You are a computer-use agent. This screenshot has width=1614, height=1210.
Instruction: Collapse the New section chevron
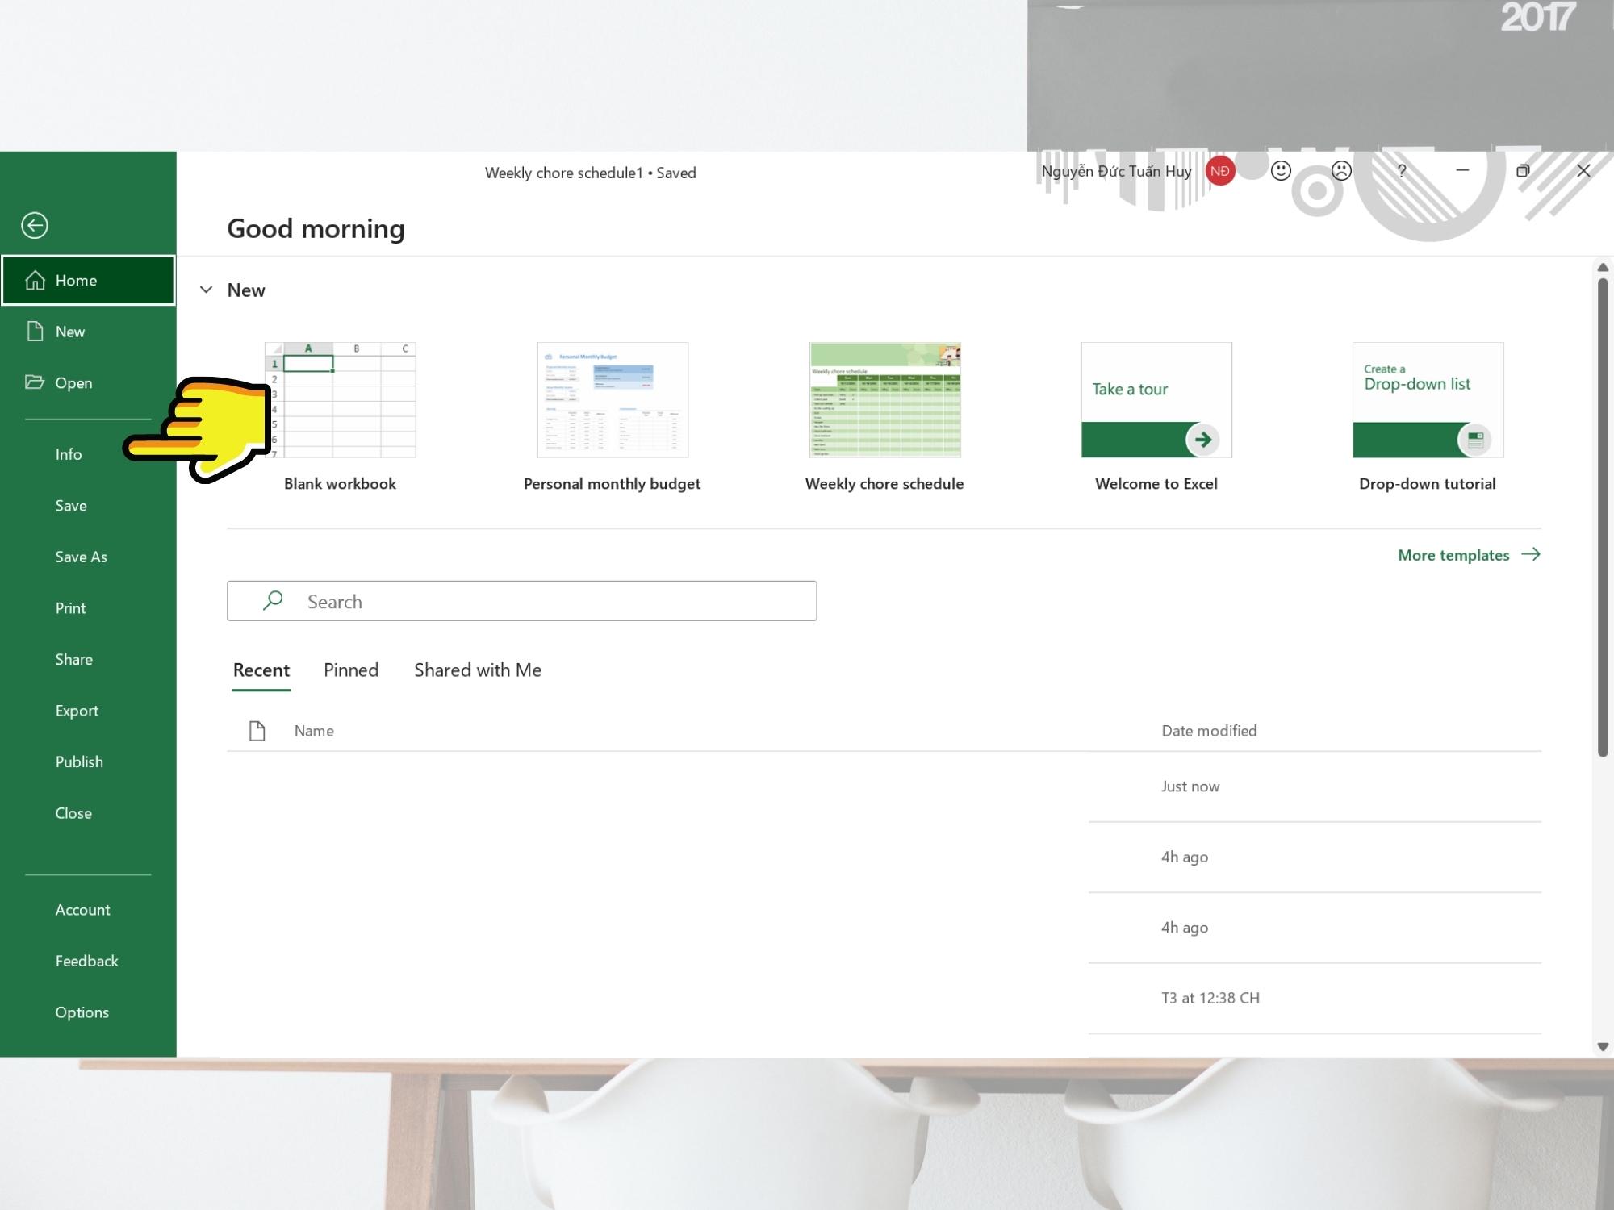[207, 290]
